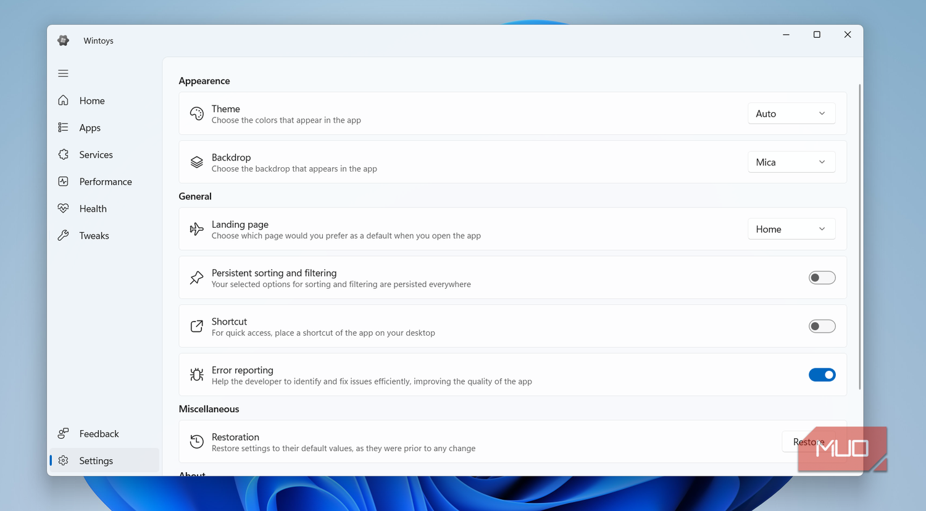Maximize the Wintoys window
The height and width of the screenshot is (511, 926).
coord(817,35)
